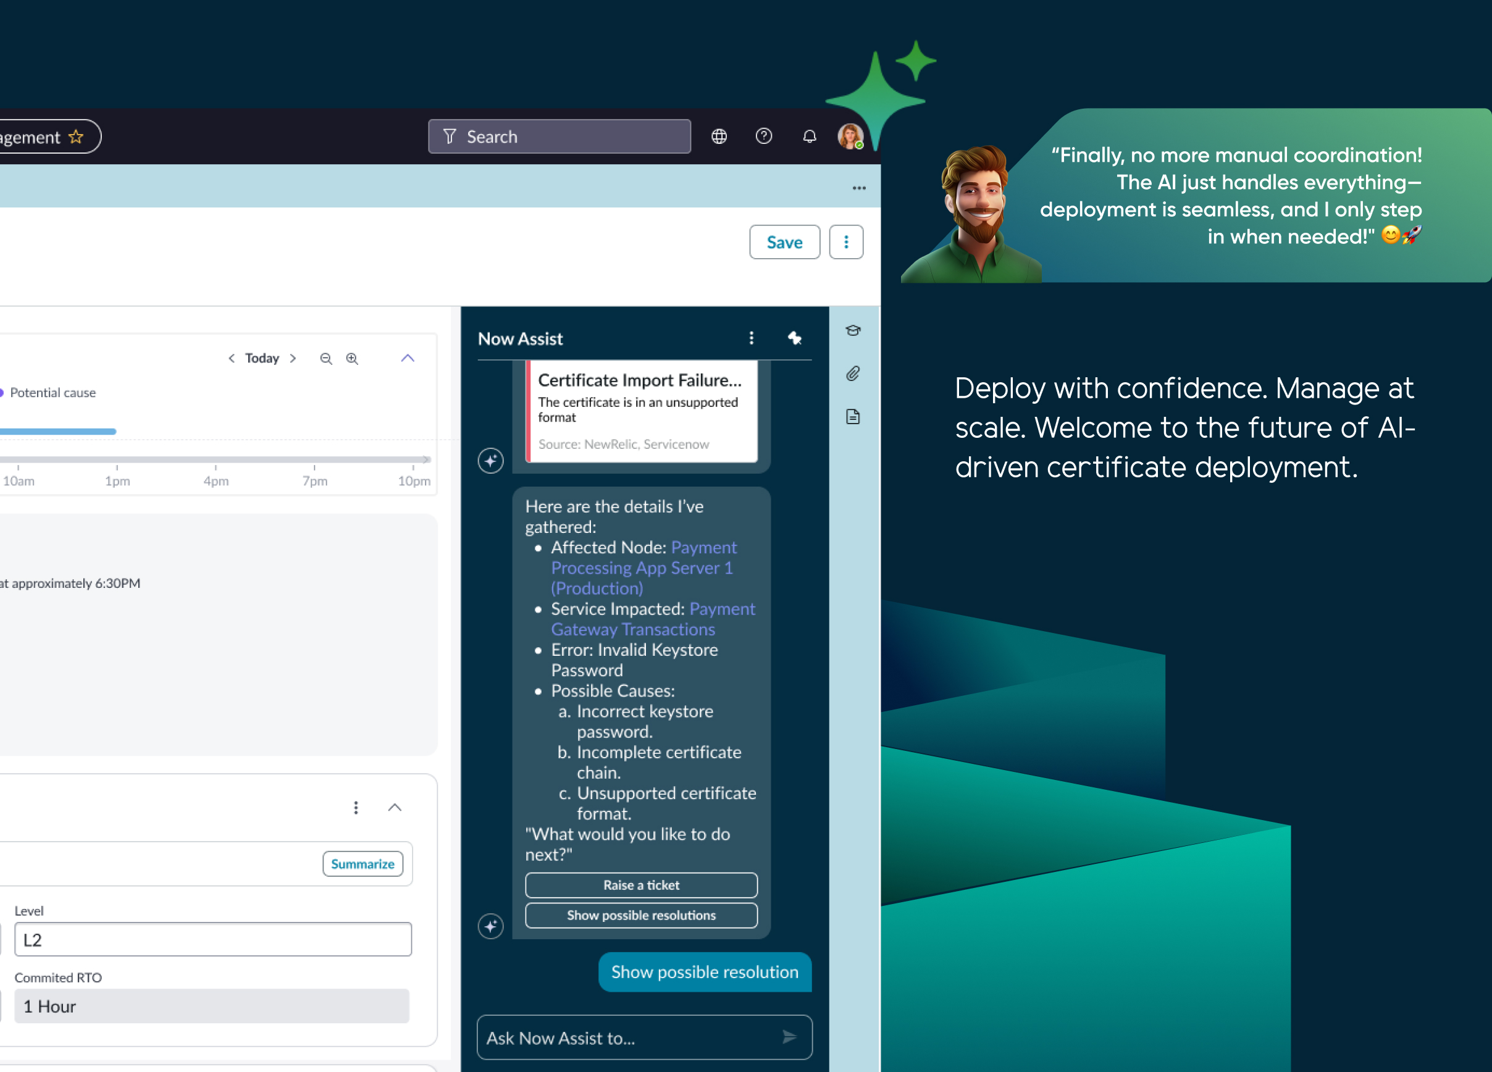
Task: Open the document sidebar icon
Action: tap(853, 416)
